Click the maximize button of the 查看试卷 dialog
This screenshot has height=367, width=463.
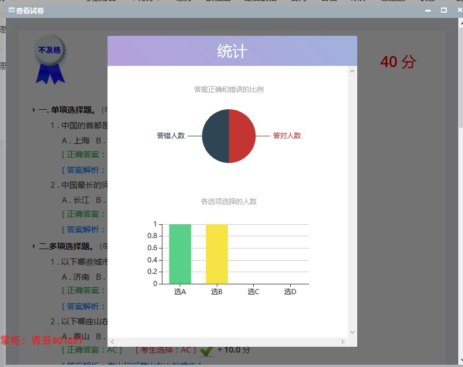[x=443, y=10]
